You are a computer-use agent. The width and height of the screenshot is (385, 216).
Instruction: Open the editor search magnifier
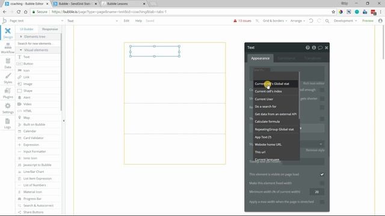(327, 21)
